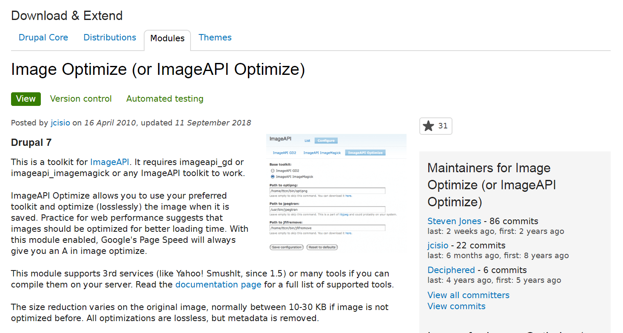Select the Modules tab

(167, 38)
